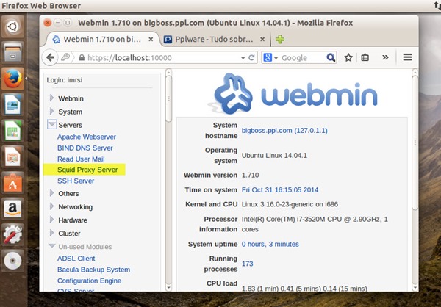Open Apache Webserver module
The height and width of the screenshot is (307, 441).
click(x=87, y=137)
